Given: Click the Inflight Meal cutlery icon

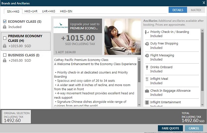Looking at the screenshot, I should [x=147, y=79].
